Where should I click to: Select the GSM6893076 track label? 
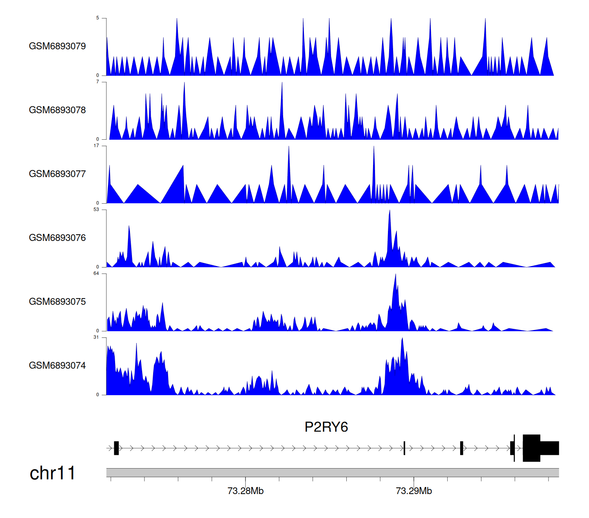coord(57,238)
